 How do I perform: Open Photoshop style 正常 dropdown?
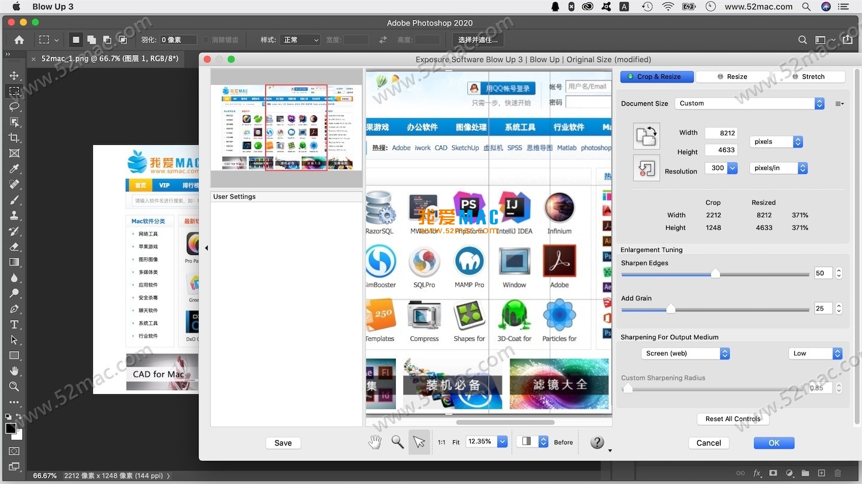[301, 40]
